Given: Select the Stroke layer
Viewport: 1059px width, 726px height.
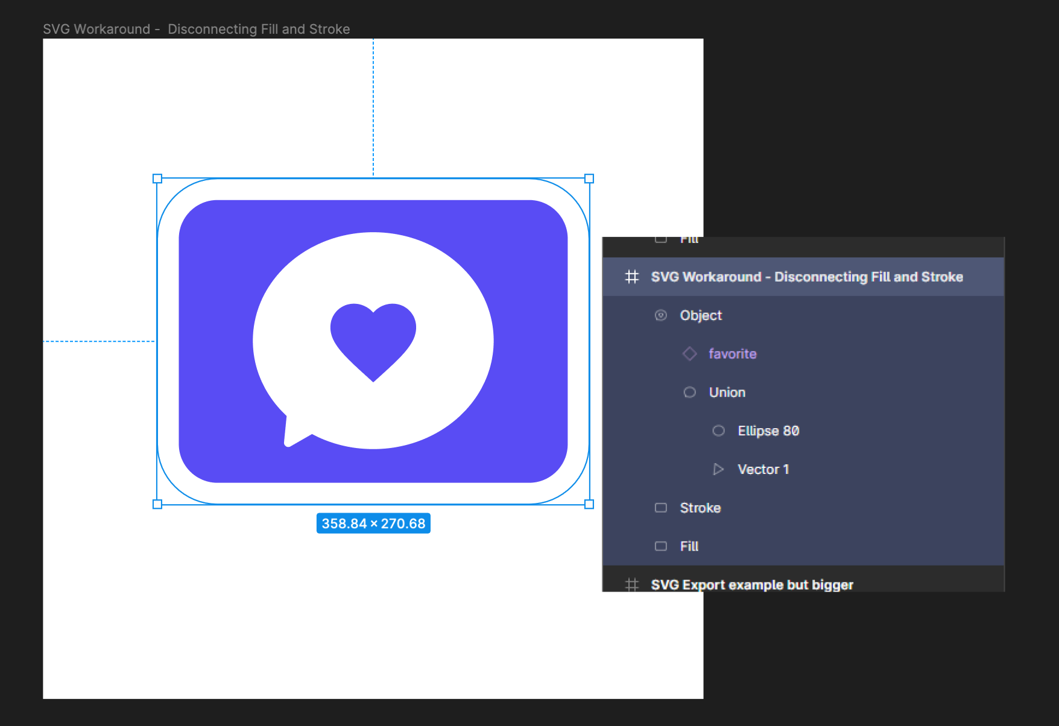Looking at the screenshot, I should click(x=803, y=508).
